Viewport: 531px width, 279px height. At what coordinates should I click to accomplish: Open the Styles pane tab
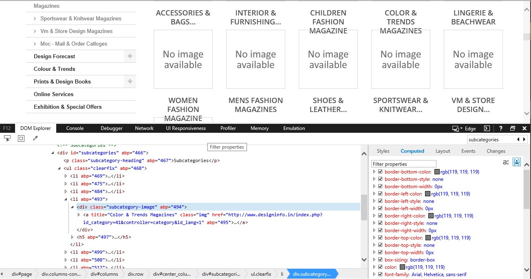[383, 151]
